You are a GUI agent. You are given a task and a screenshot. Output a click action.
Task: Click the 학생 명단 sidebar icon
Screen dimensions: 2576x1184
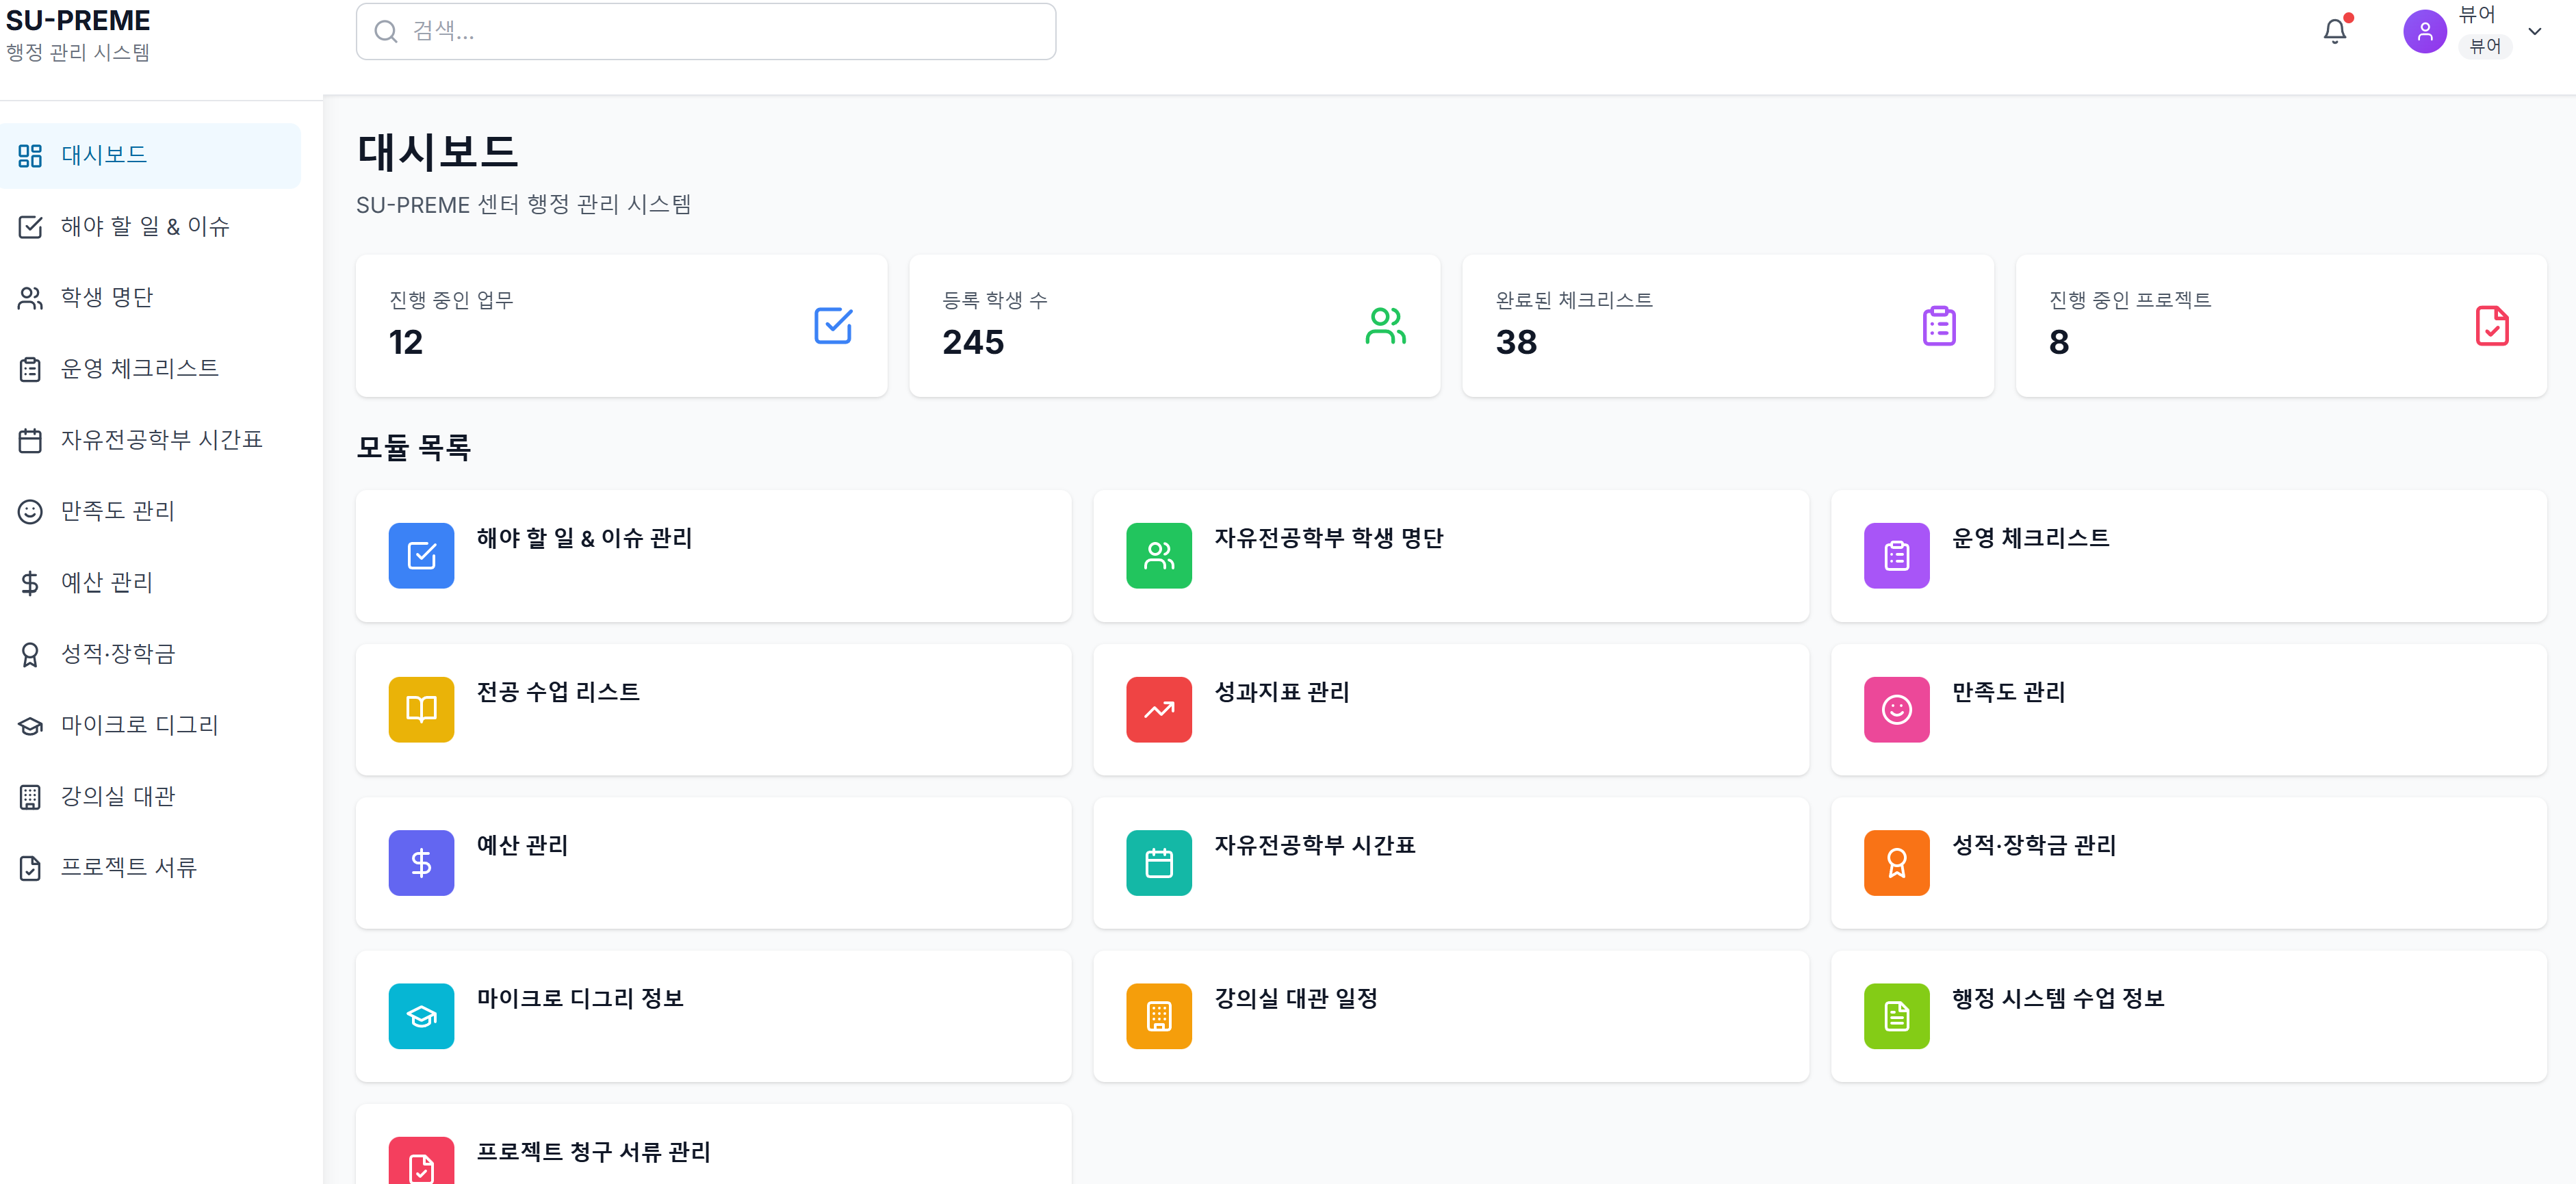(x=29, y=296)
